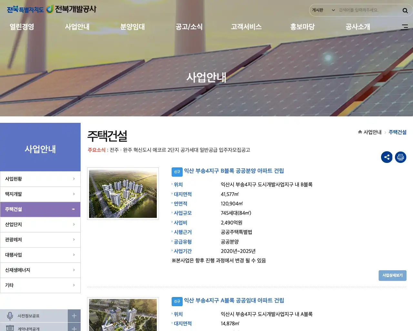This screenshot has width=413, height=331.
Task: Open the 홍보마당 top menu
Action: [302, 27]
